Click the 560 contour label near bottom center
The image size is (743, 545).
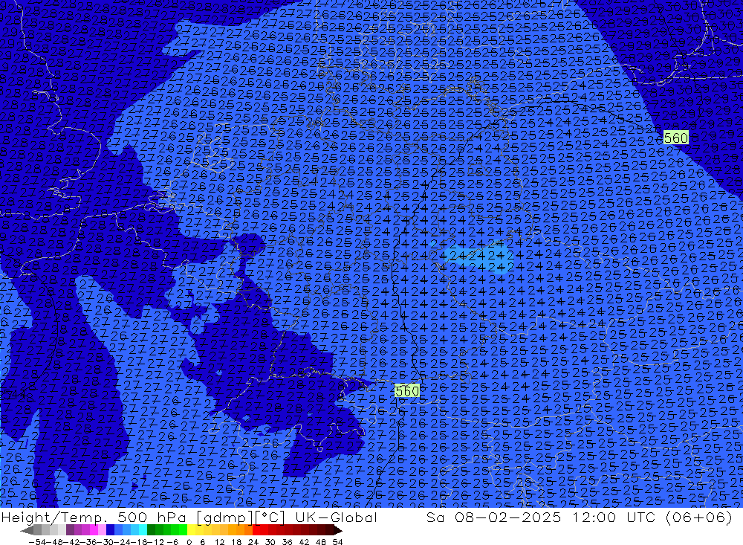[x=407, y=391]
